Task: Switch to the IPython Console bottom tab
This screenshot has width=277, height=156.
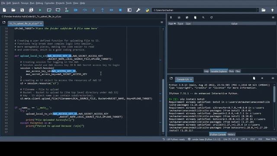Action: (218, 134)
